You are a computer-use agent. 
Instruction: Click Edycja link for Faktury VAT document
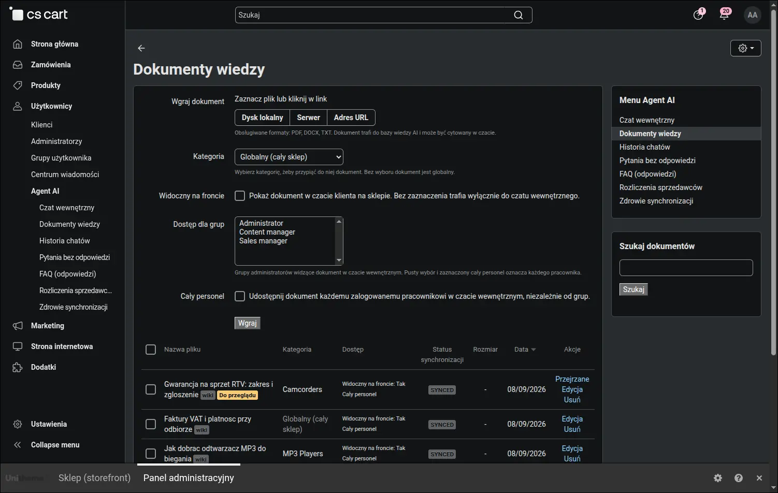pyautogui.click(x=572, y=419)
